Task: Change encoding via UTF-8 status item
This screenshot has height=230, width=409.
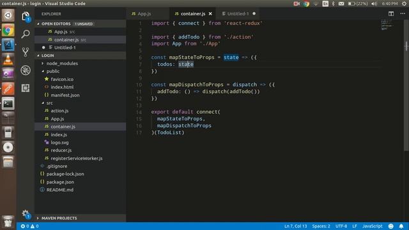Action: coord(341,226)
